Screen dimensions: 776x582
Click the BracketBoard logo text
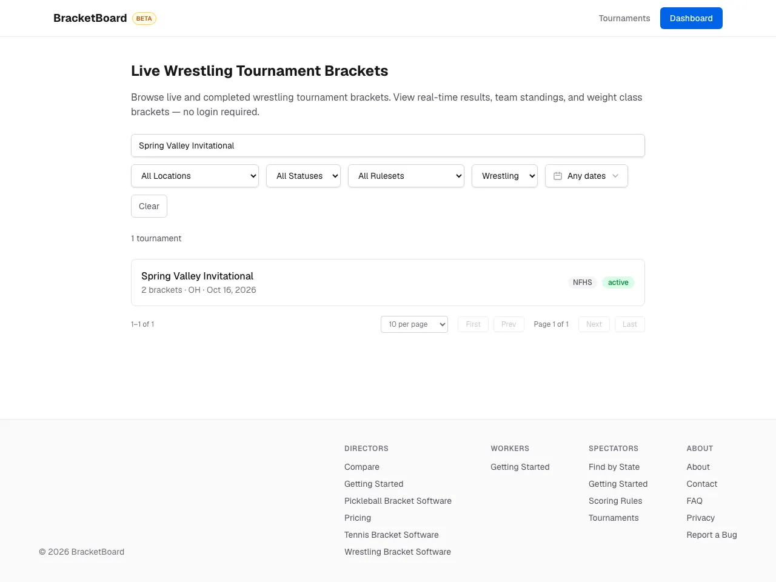[x=90, y=18]
